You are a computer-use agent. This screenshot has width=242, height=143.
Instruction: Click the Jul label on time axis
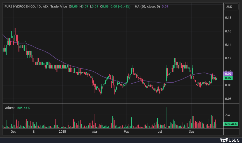coord(160,132)
